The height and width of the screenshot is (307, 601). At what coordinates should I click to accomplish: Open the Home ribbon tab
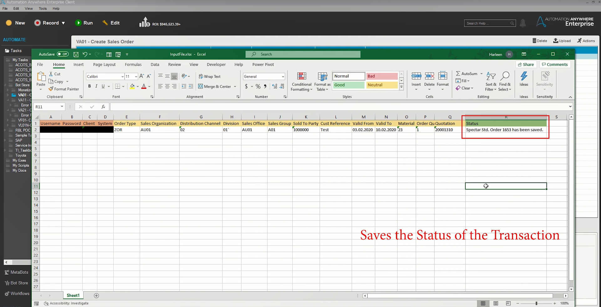coord(59,64)
